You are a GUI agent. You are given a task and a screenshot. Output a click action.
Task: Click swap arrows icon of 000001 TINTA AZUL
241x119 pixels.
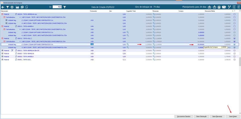tap(16, 60)
